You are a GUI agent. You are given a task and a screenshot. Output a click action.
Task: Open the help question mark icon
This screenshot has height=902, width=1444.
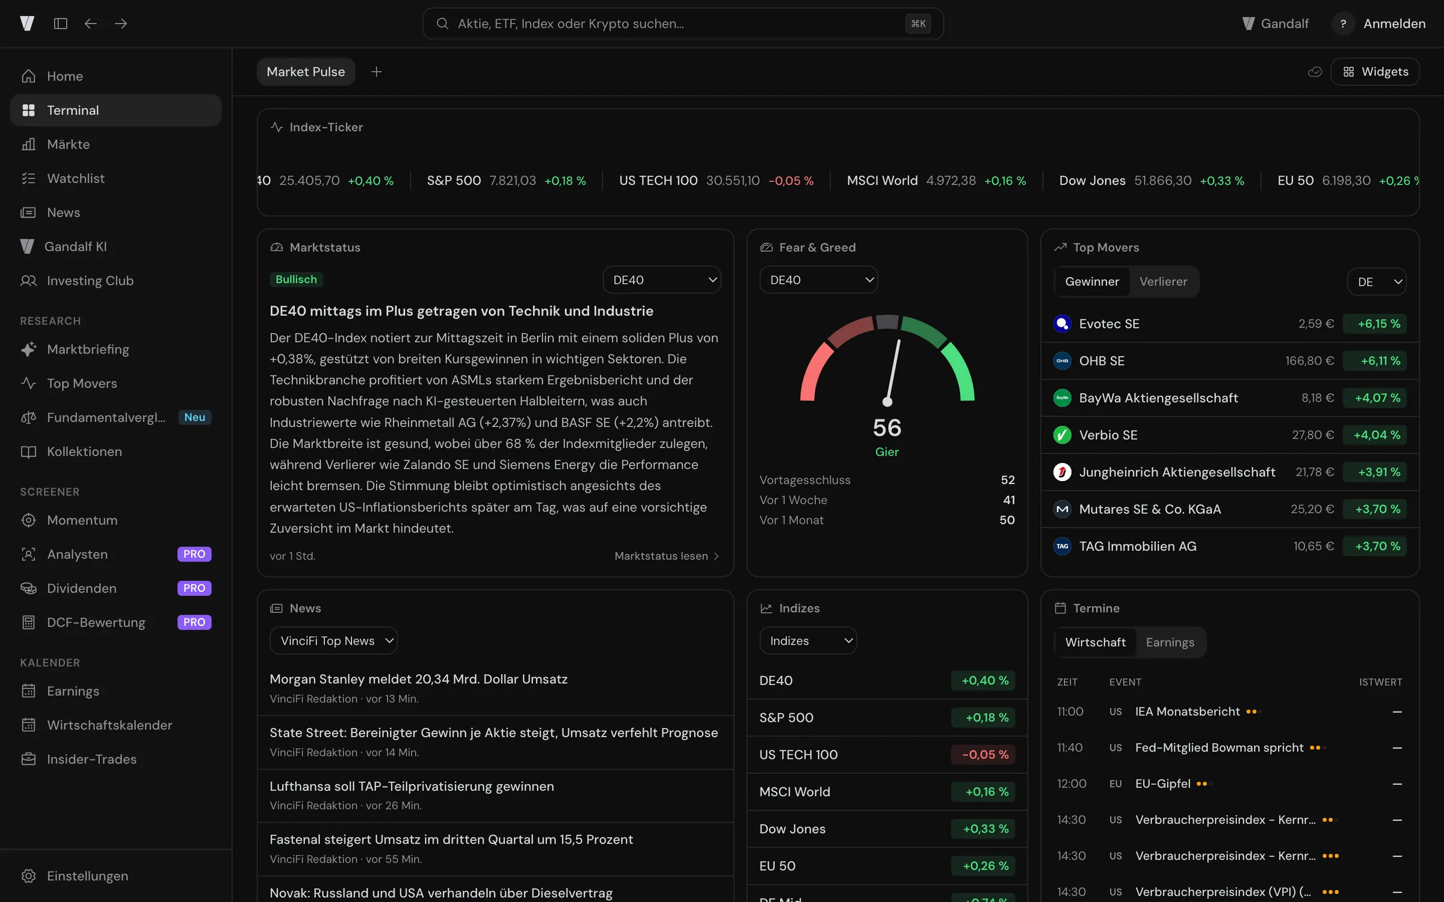[x=1343, y=23]
